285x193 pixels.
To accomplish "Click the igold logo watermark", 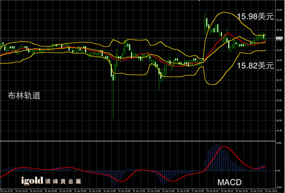I will 32,181.
